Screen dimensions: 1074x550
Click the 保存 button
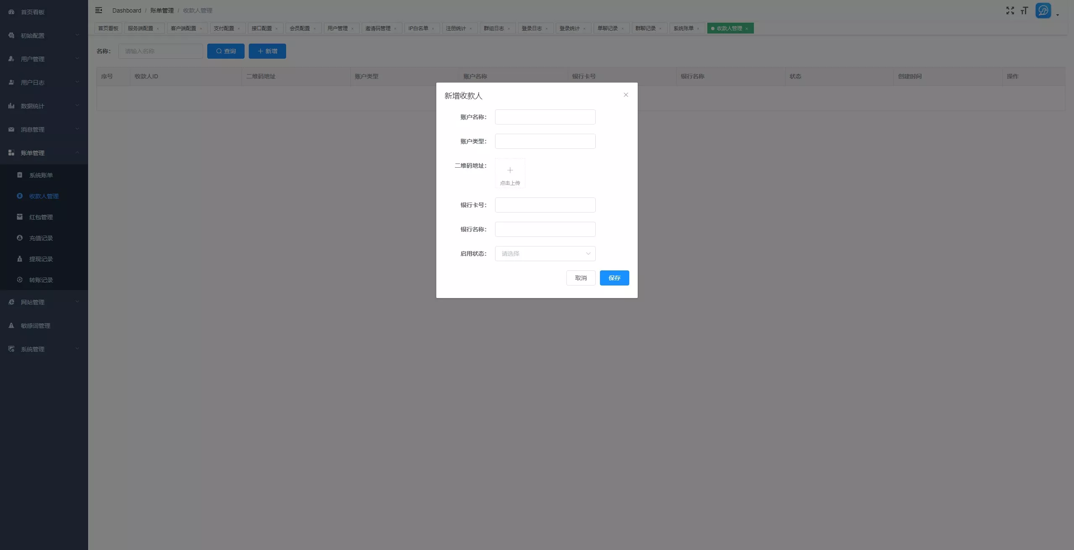tap(614, 278)
